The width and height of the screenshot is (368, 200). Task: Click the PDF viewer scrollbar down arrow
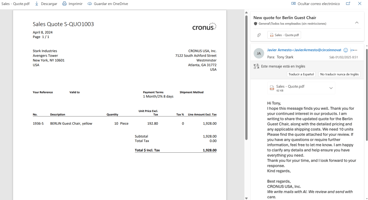[246, 198]
